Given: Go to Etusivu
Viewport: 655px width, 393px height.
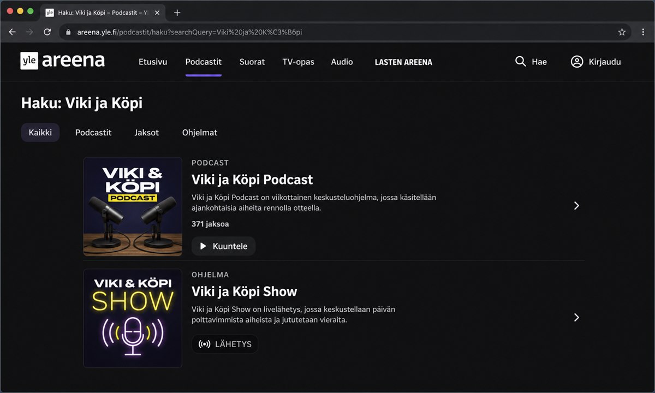Looking at the screenshot, I should [153, 62].
